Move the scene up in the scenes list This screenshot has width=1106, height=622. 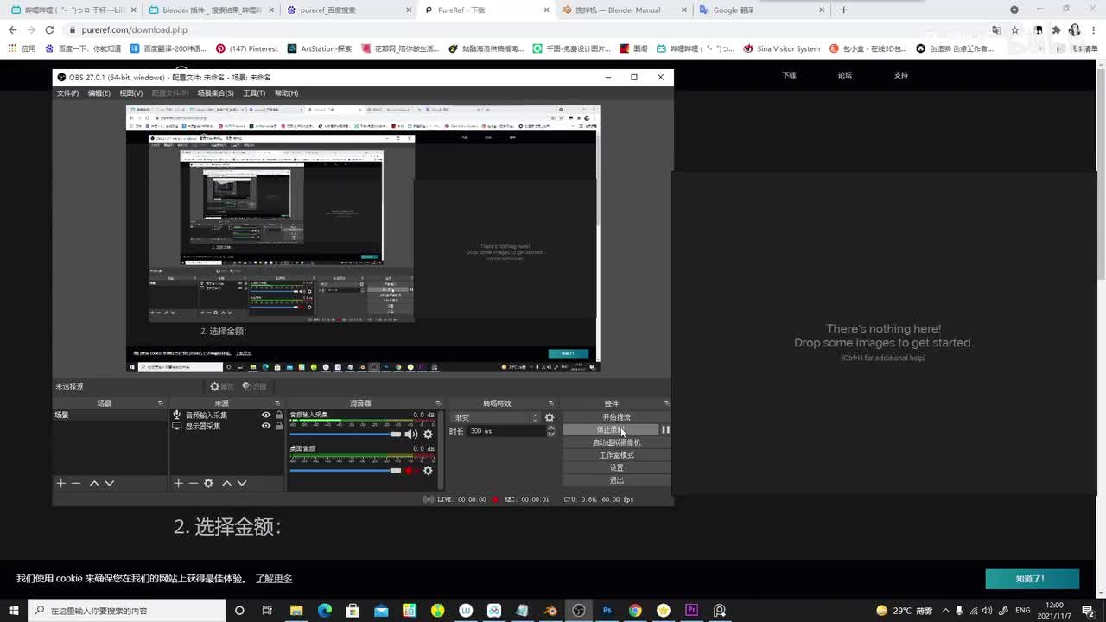pos(94,484)
